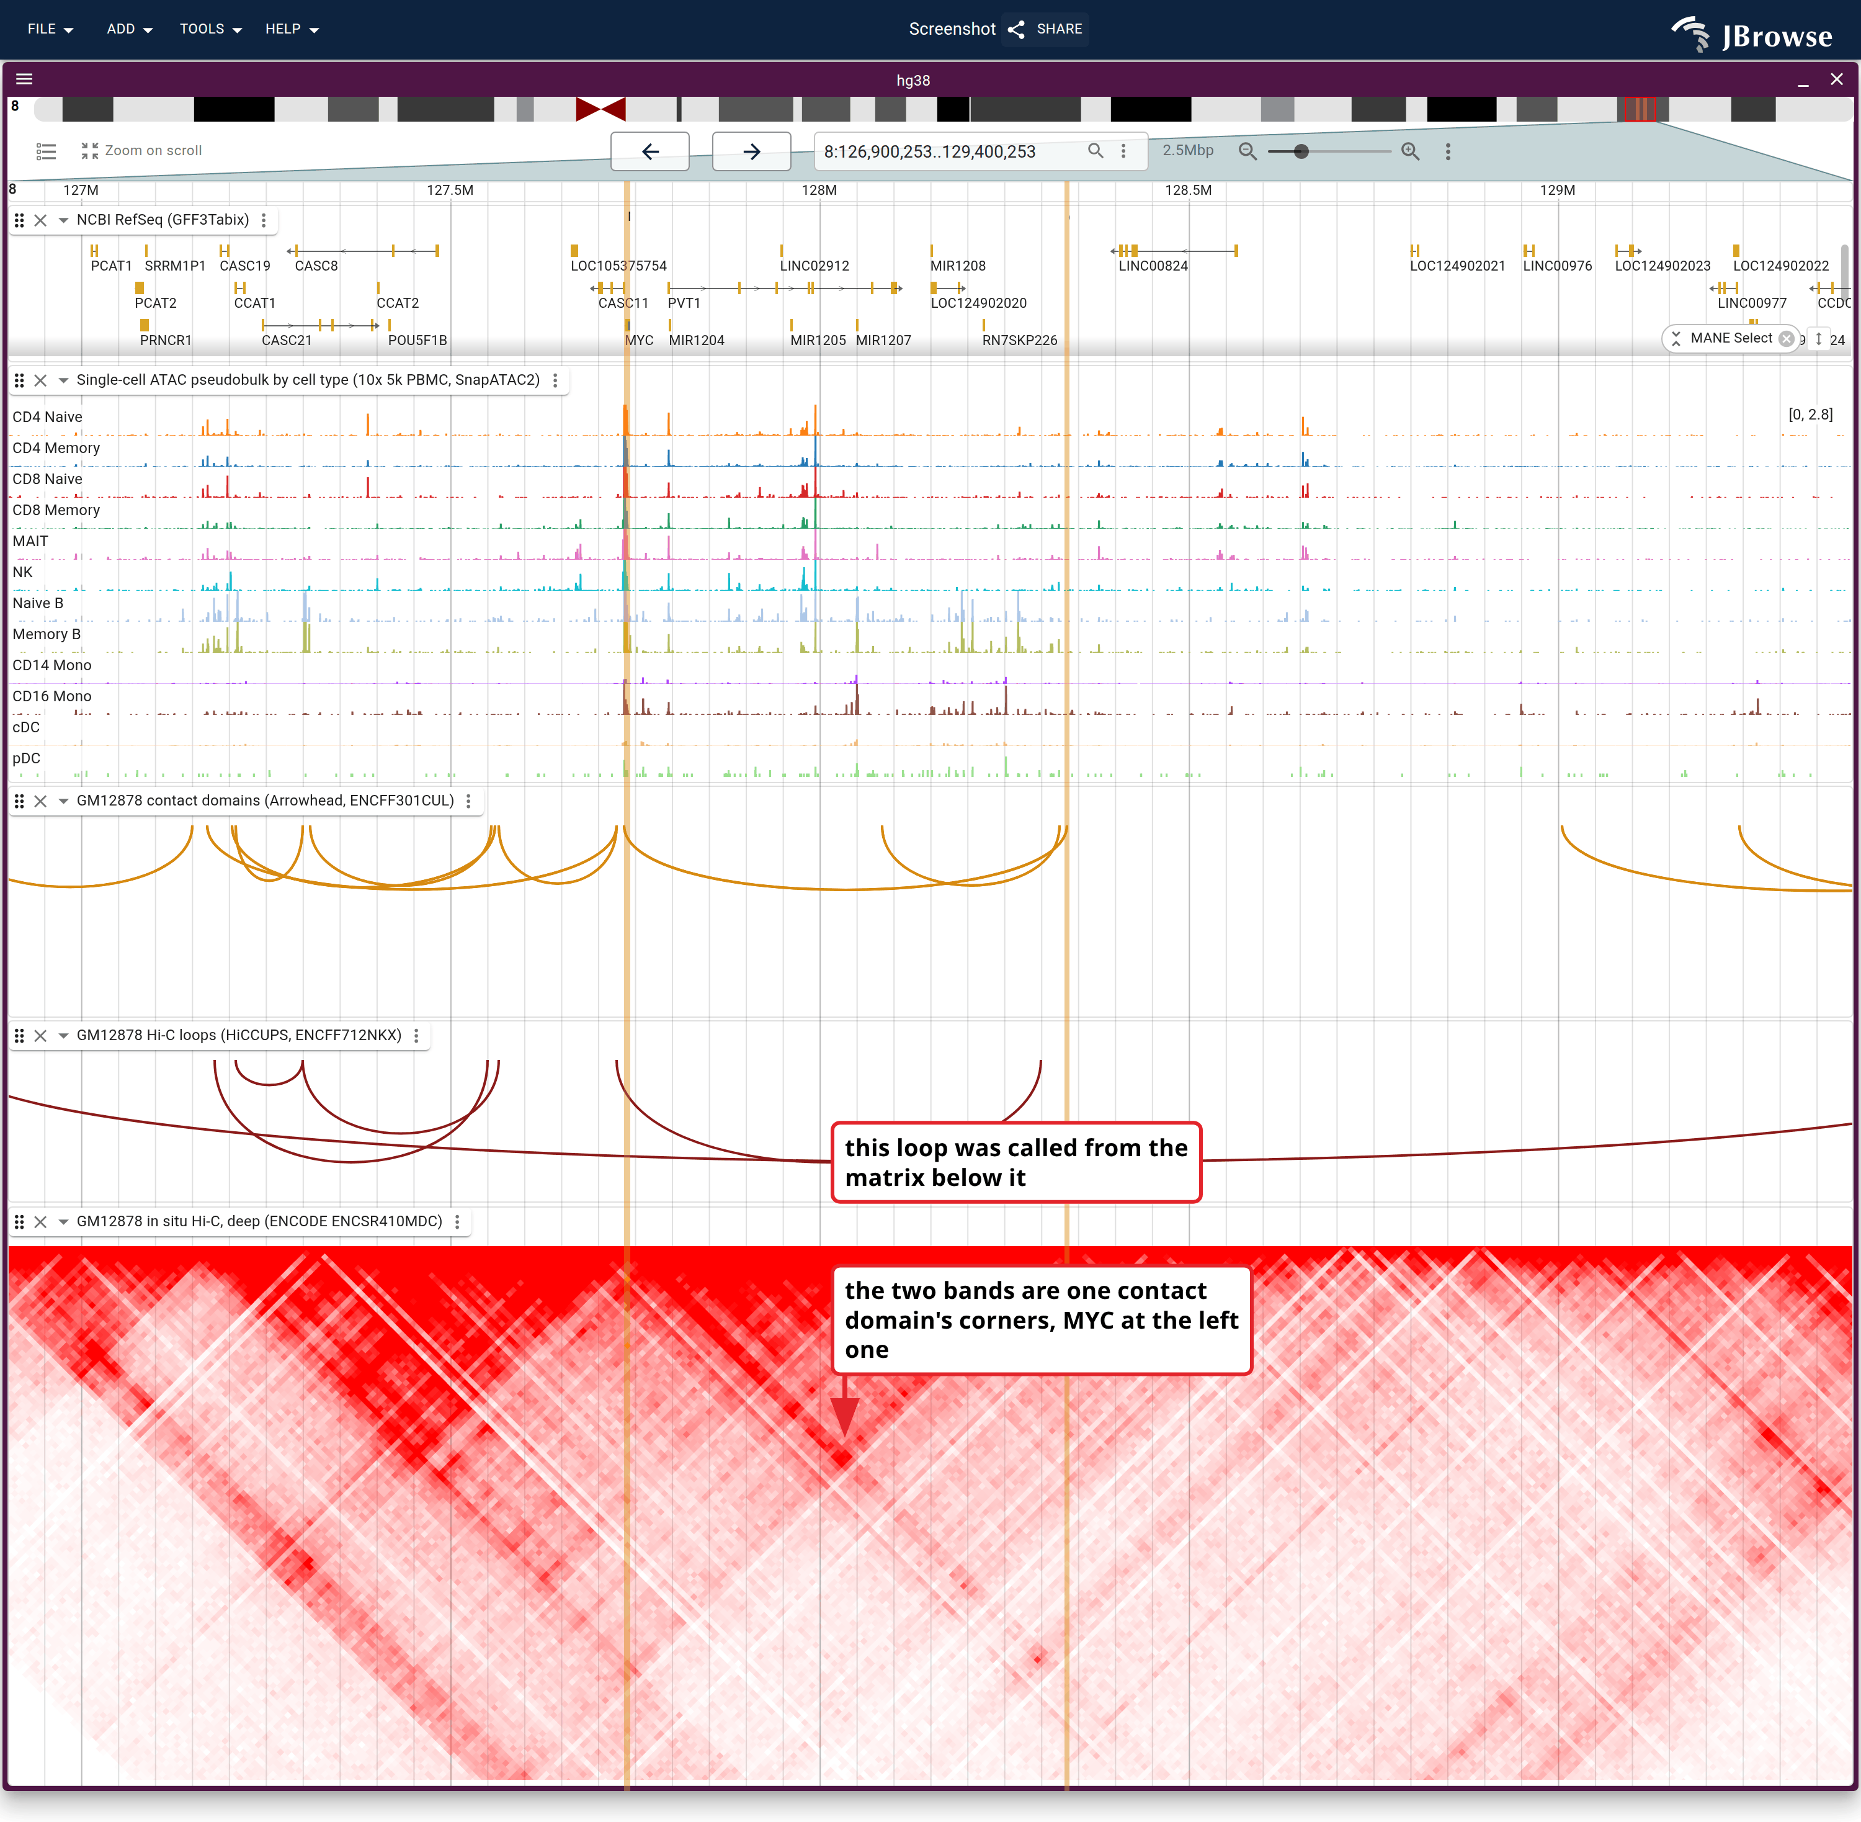Click the POU5F1B gene label

[x=417, y=341]
